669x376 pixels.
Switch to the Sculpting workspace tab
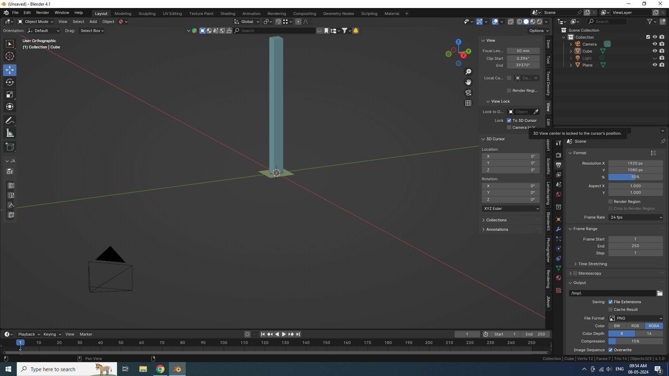(x=147, y=14)
